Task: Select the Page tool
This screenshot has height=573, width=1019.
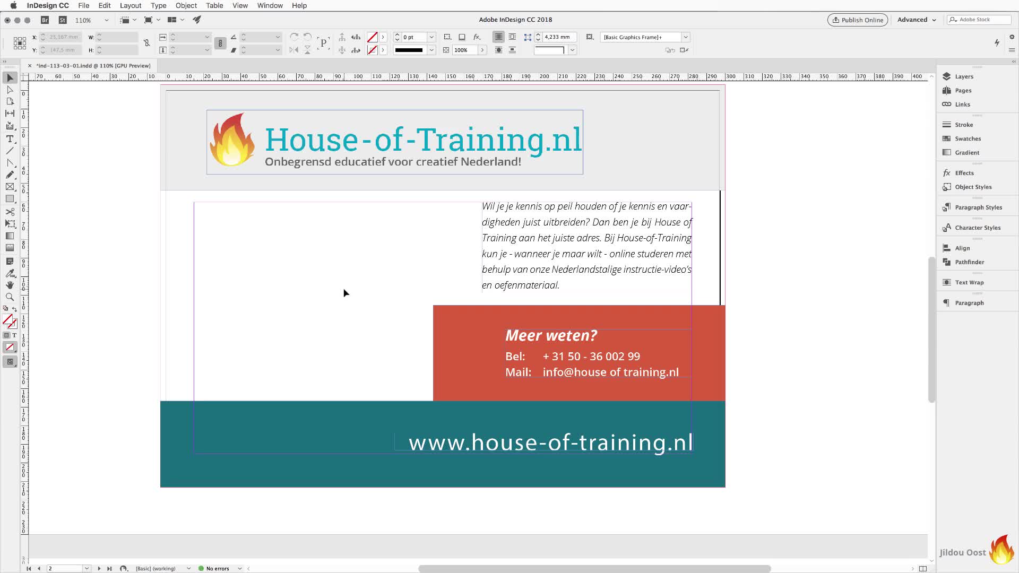Action: click(x=10, y=101)
